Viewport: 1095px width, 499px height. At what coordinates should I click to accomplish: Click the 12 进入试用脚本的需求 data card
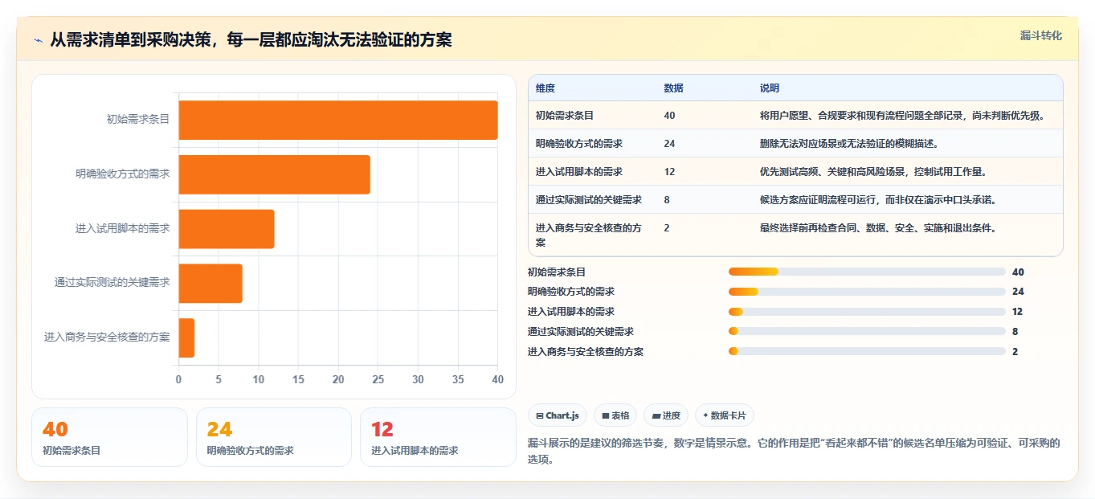pyautogui.click(x=438, y=437)
